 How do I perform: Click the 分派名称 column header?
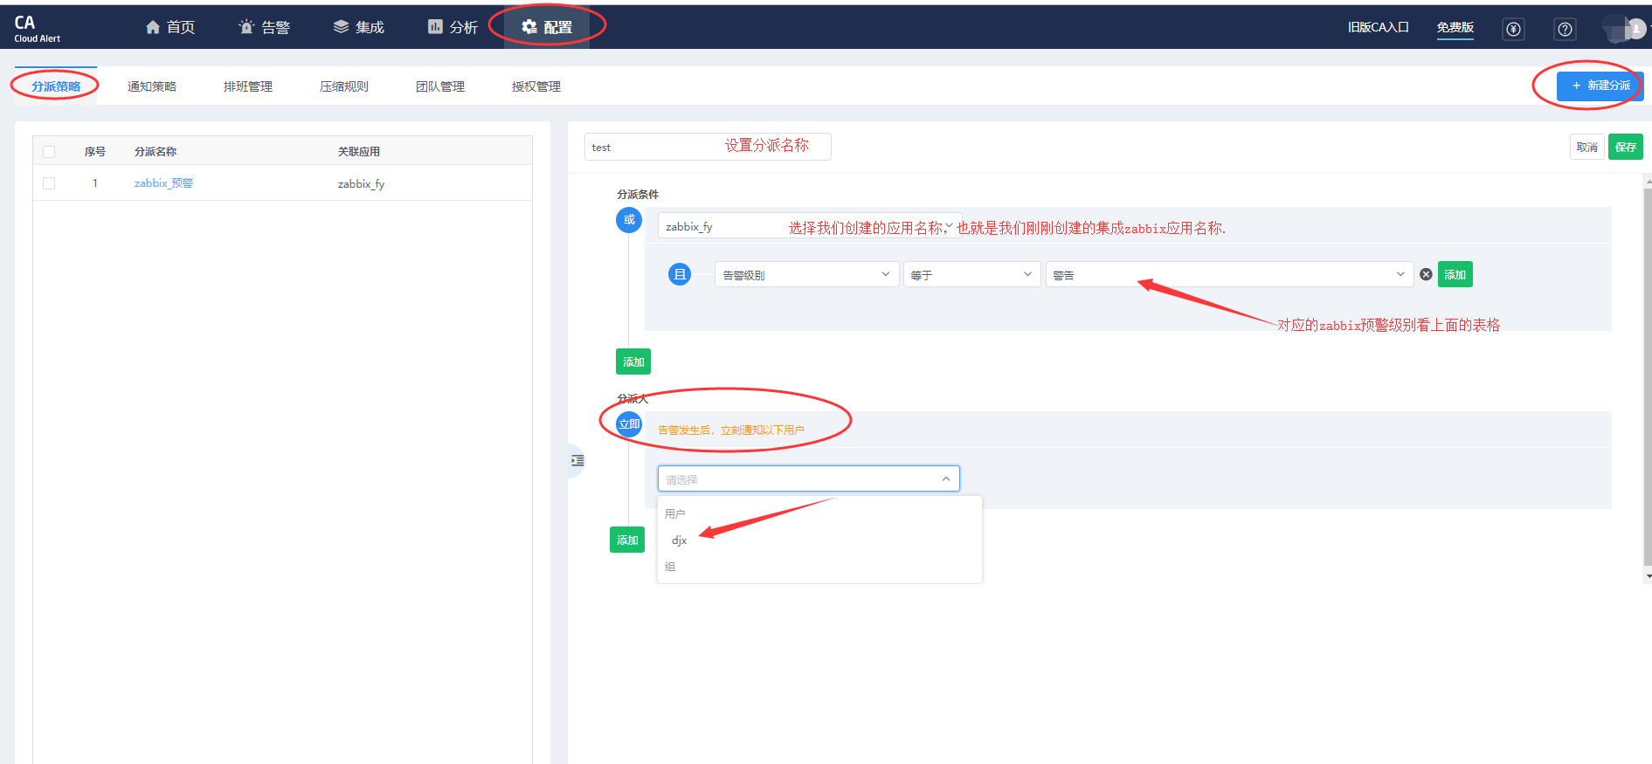[x=156, y=152]
